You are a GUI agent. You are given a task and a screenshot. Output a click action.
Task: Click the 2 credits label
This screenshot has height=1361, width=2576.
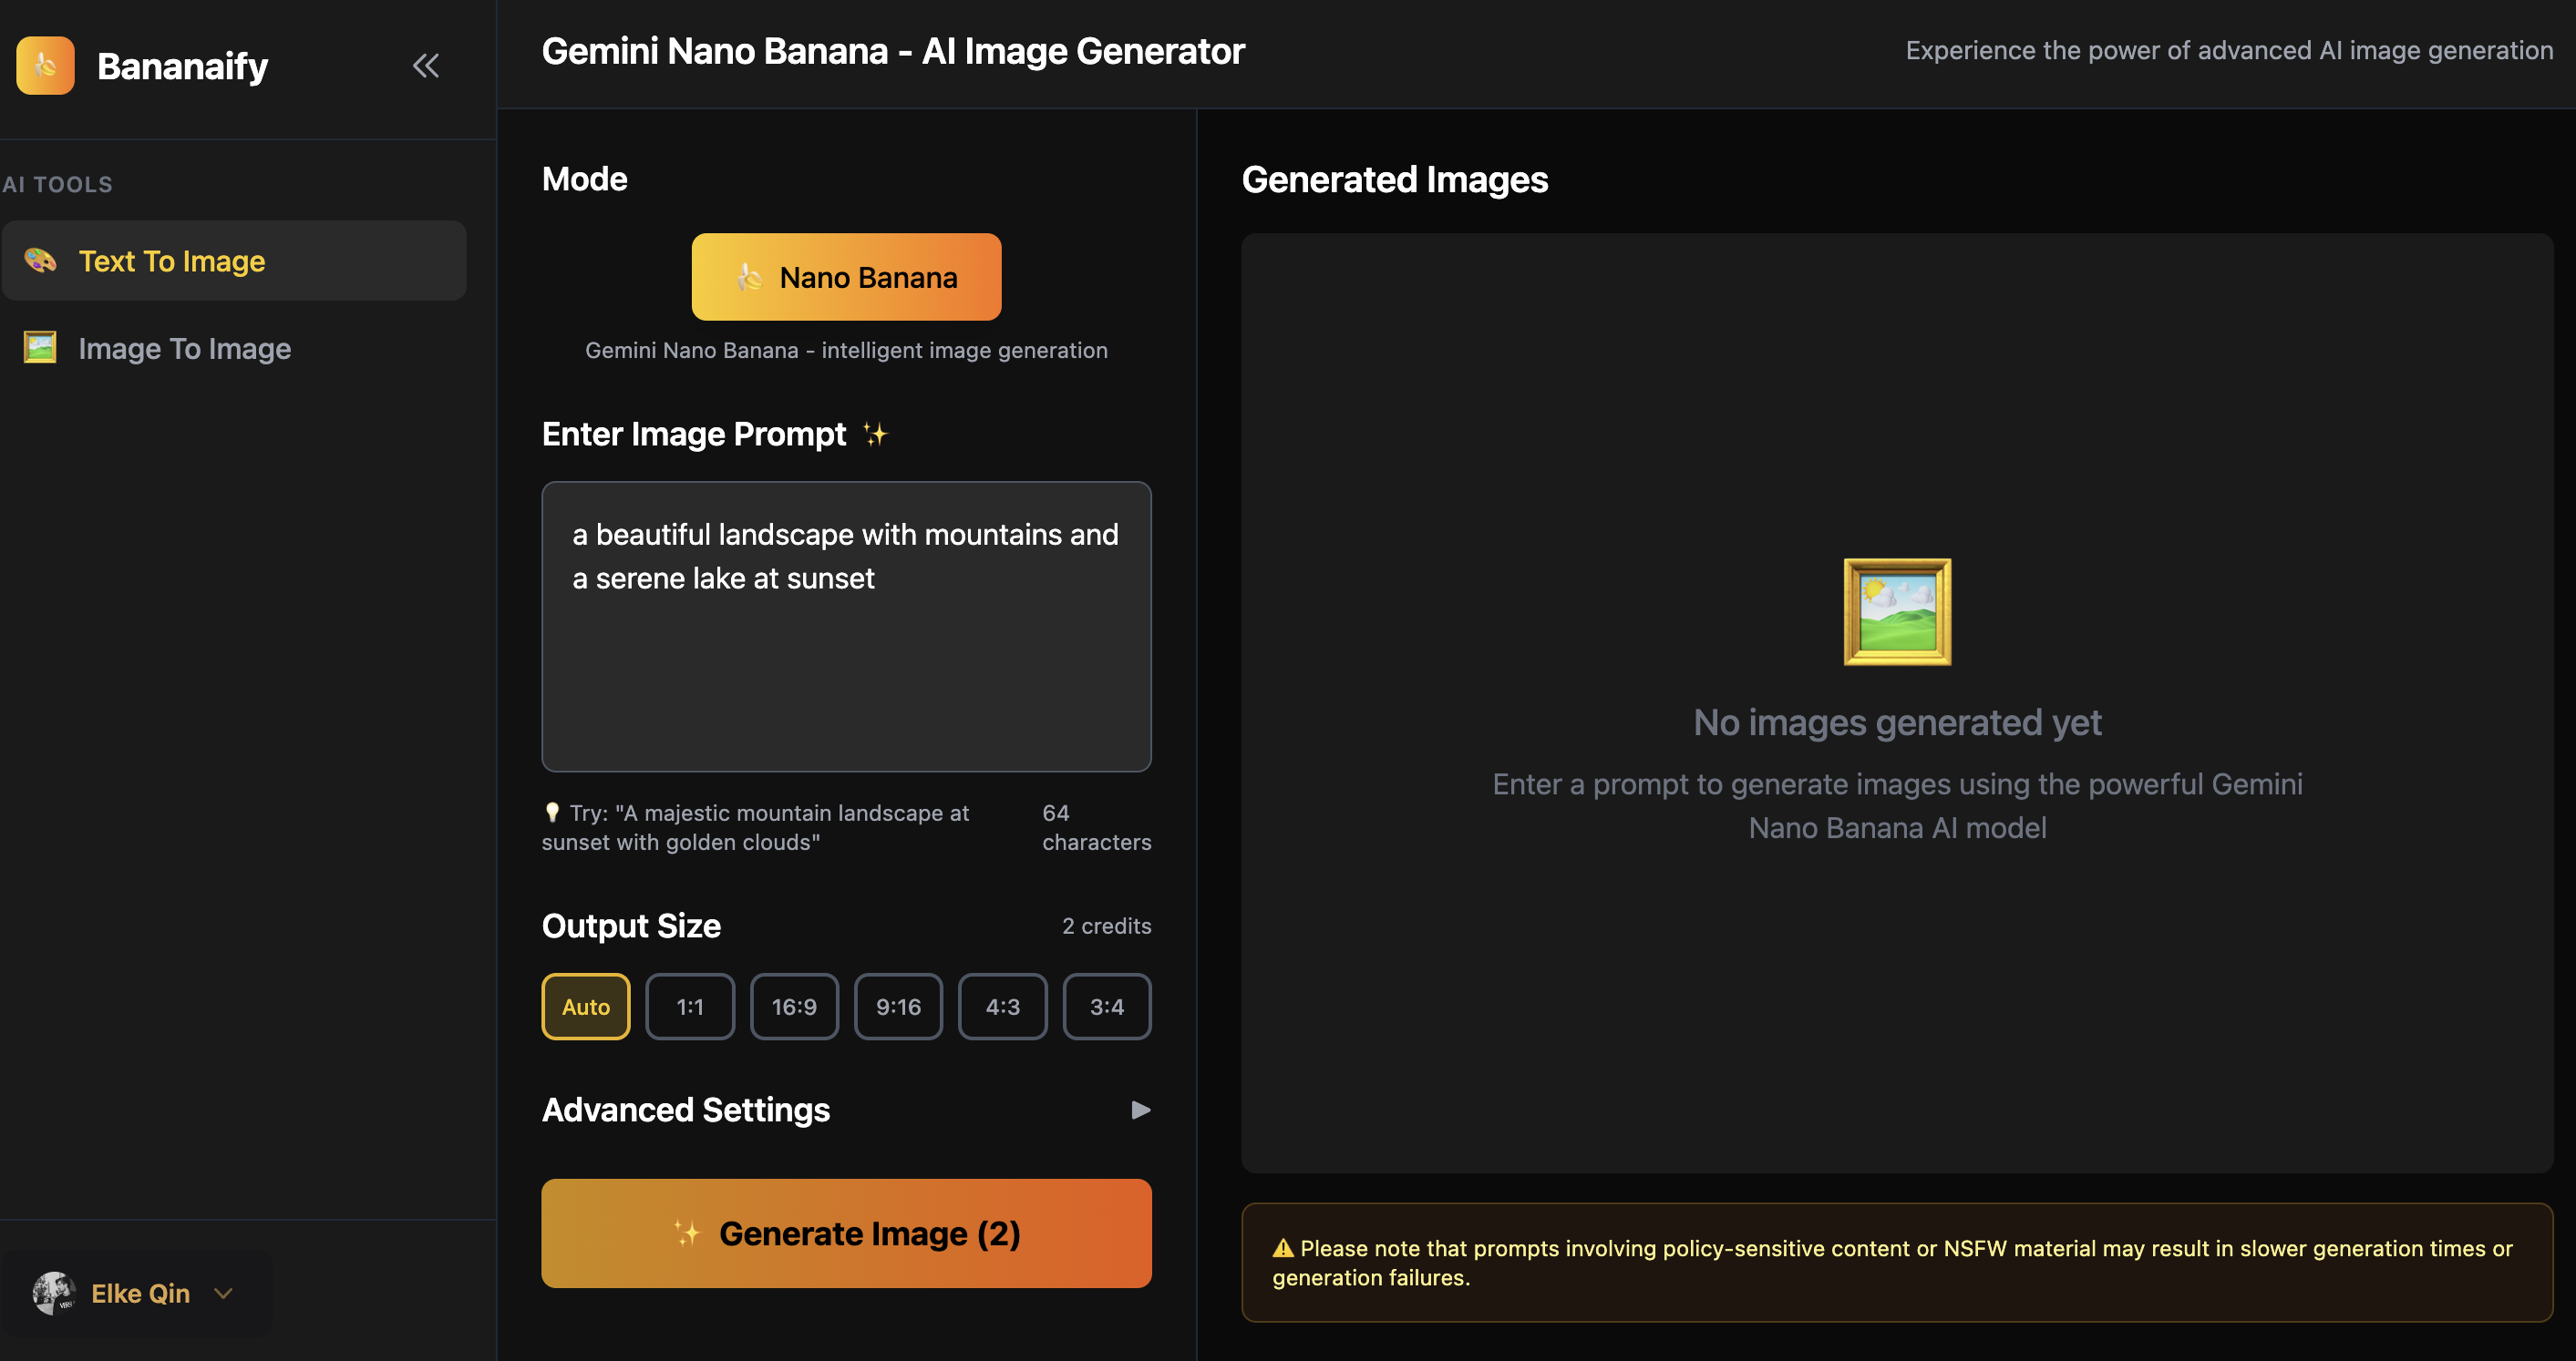click(1106, 926)
